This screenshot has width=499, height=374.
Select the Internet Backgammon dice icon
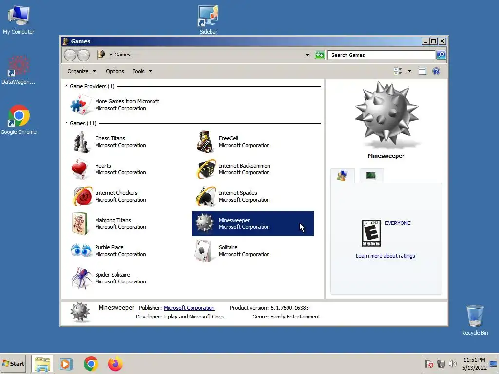[206, 169]
